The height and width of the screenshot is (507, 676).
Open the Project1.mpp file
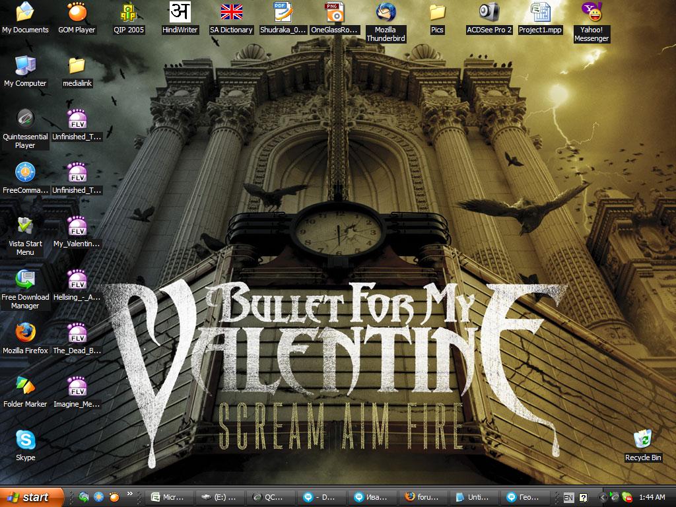pyautogui.click(x=540, y=13)
